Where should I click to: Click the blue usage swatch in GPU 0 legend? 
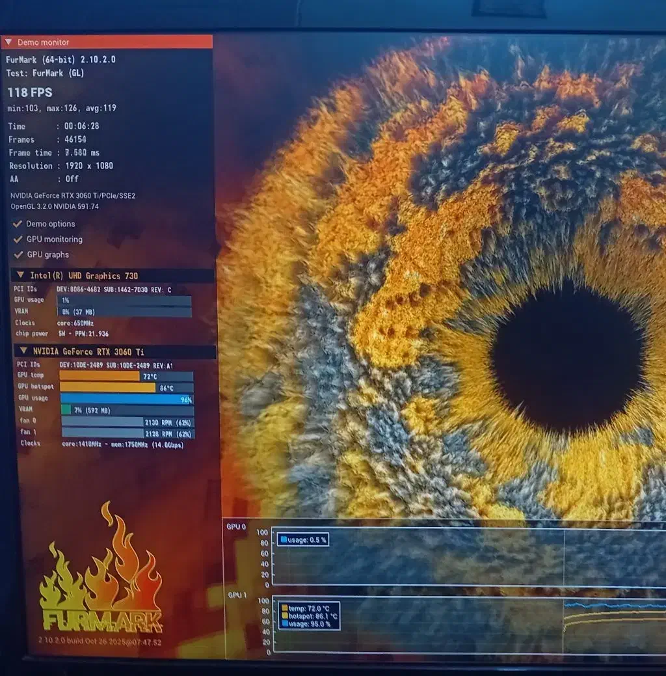(283, 539)
